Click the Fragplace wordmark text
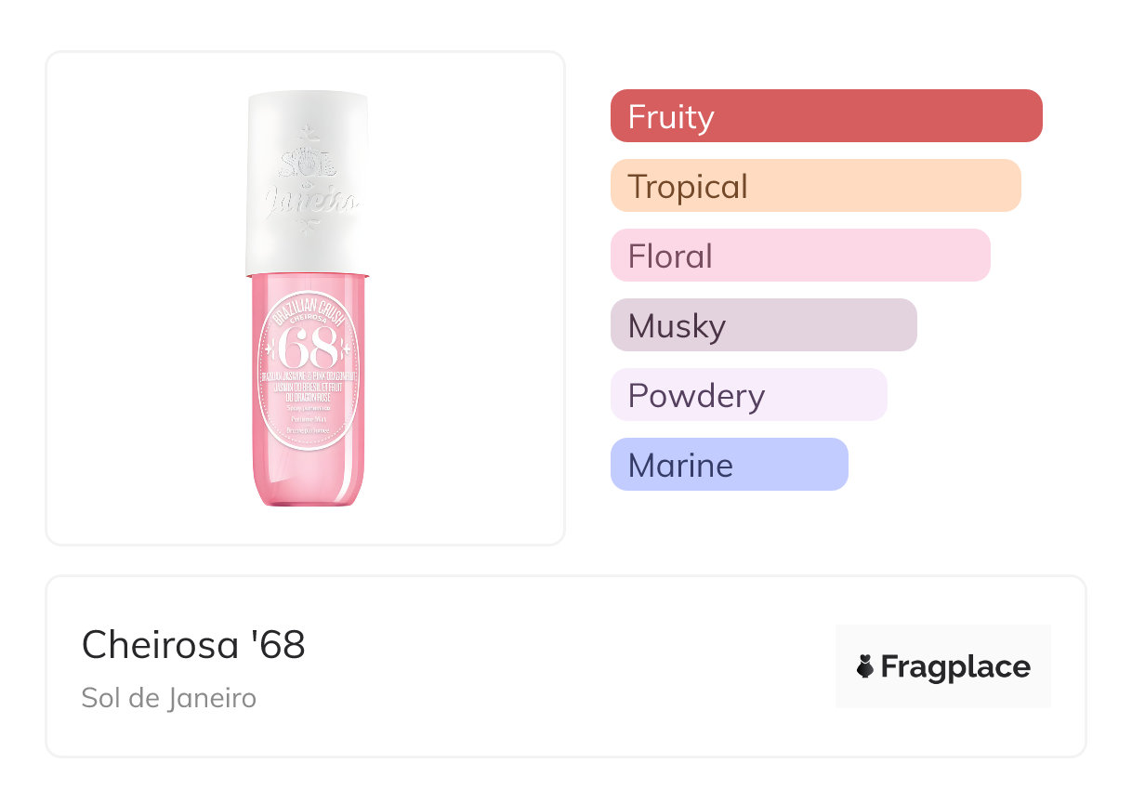Image resolution: width=1132 pixels, height=803 pixels. click(x=955, y=667)
